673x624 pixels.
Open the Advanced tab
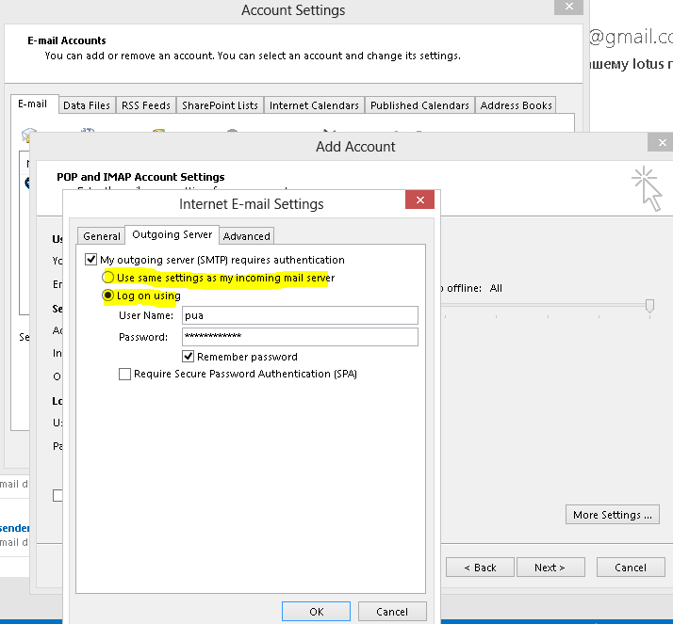[246, 236]
